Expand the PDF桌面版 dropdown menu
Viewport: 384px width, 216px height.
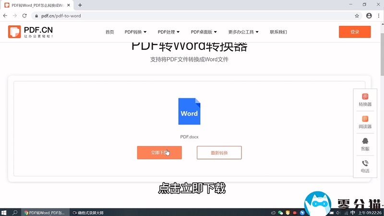tap(204, 32)
